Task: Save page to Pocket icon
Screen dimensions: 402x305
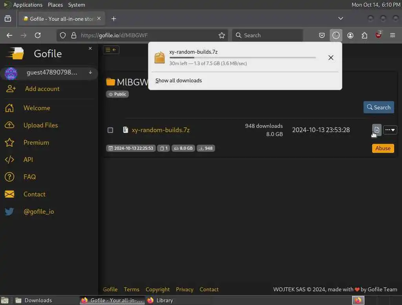Action: pos(322,35)
